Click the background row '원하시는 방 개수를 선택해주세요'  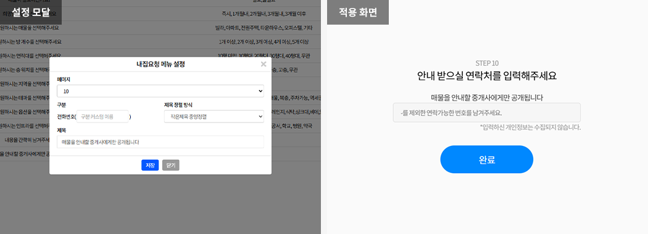pos(31,42)
